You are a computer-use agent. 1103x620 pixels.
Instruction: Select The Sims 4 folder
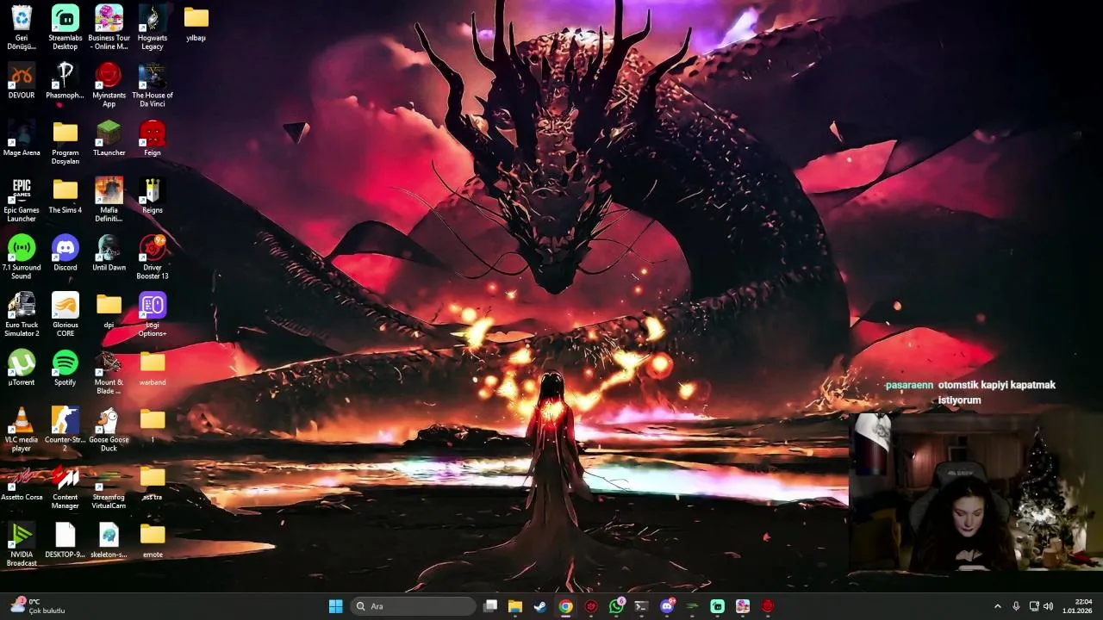tap(65, 195)
